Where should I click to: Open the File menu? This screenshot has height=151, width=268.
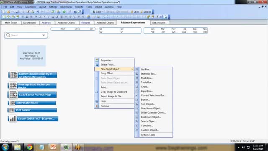[x=5, y=7]
